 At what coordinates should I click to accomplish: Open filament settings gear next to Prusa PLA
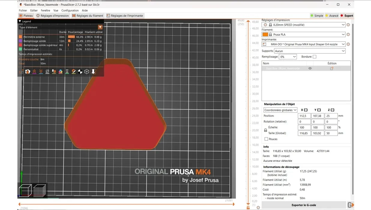[348, 34]
